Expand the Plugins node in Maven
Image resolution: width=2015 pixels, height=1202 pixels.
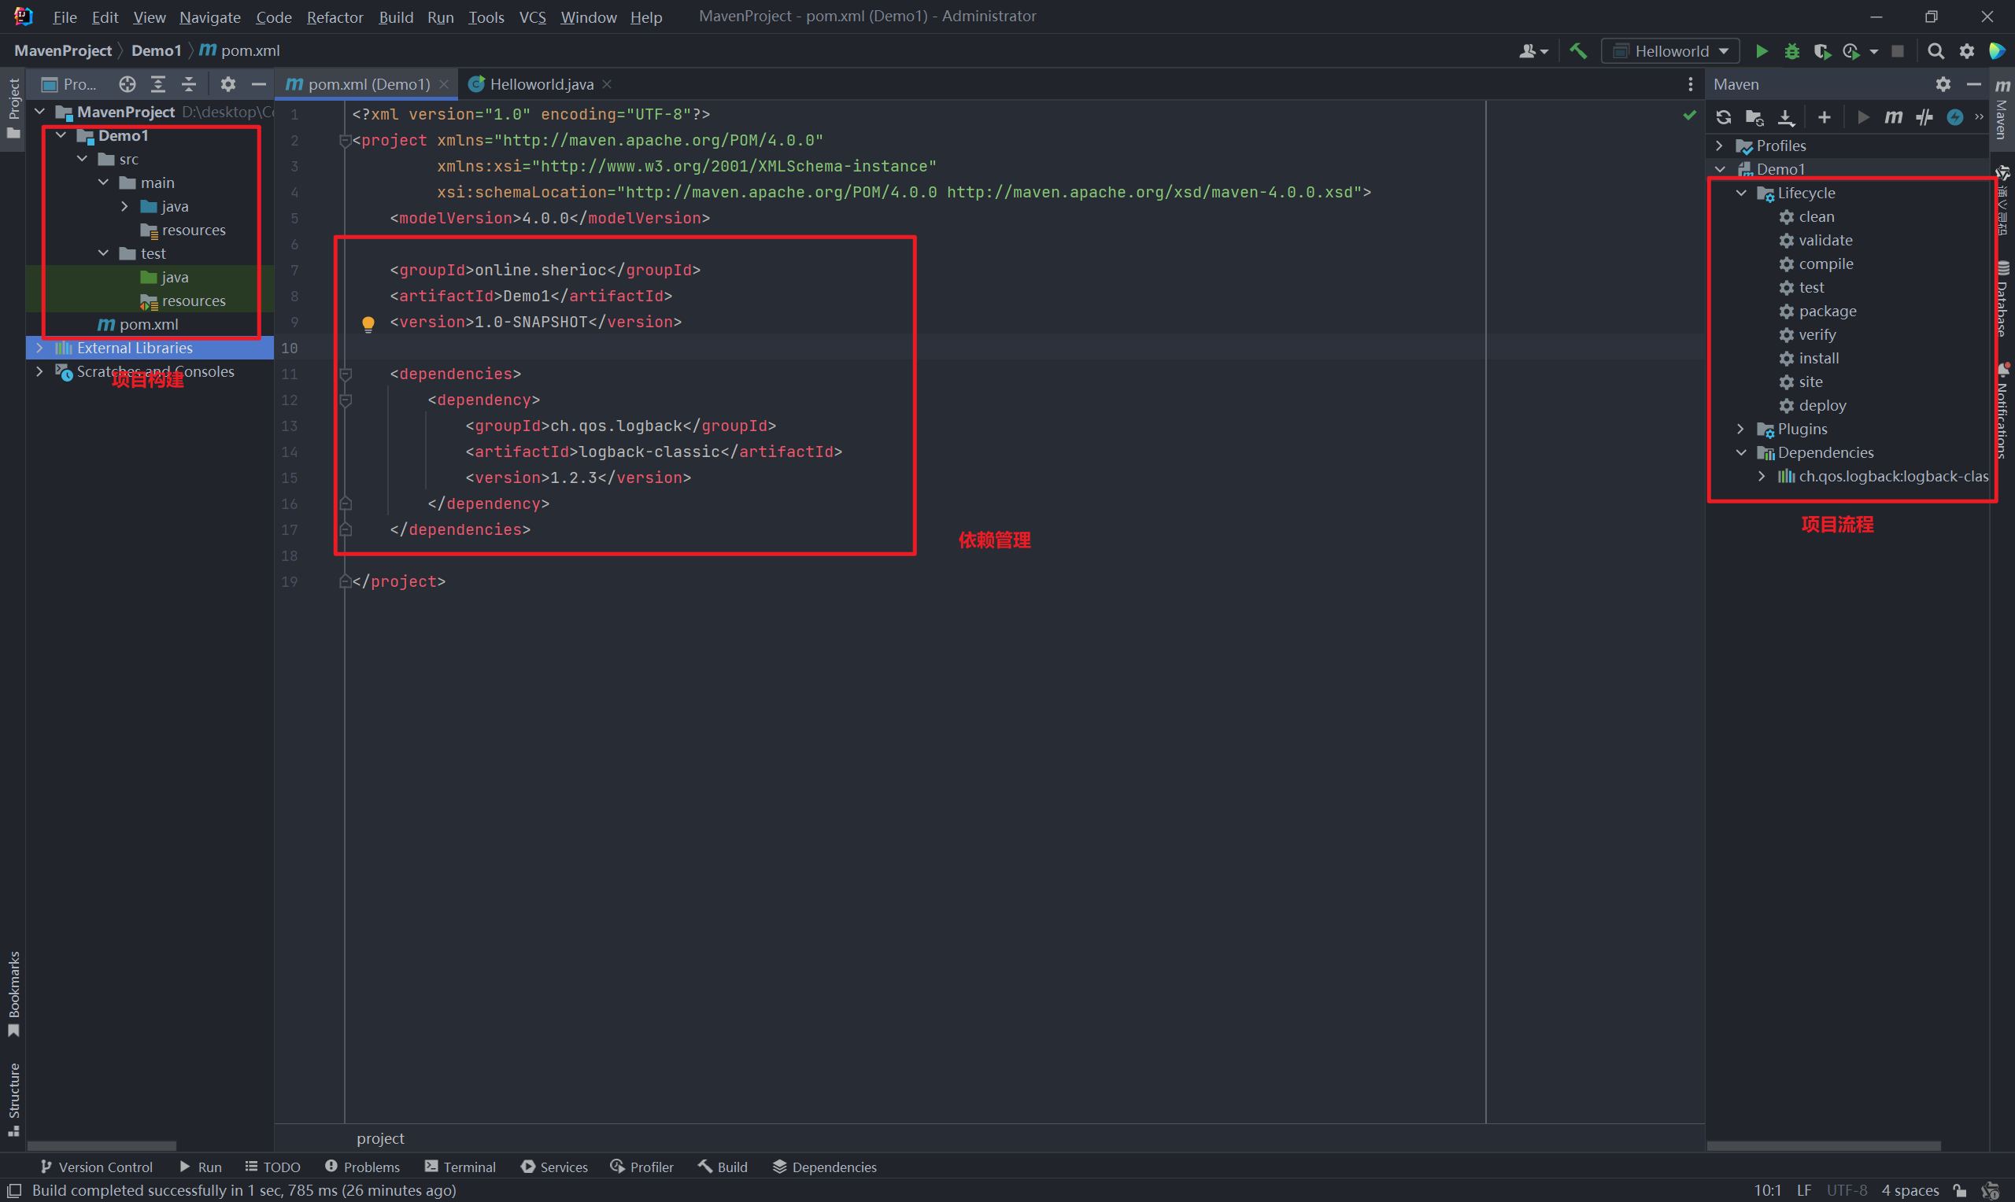click(x=1740, y=429)
